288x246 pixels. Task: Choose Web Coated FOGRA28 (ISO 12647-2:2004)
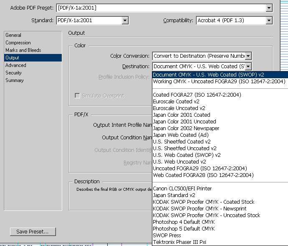coord(220,175)
